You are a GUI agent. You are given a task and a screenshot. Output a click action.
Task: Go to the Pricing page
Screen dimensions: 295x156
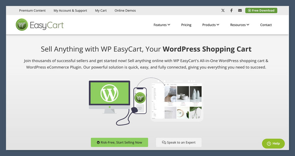click(186, 25)
